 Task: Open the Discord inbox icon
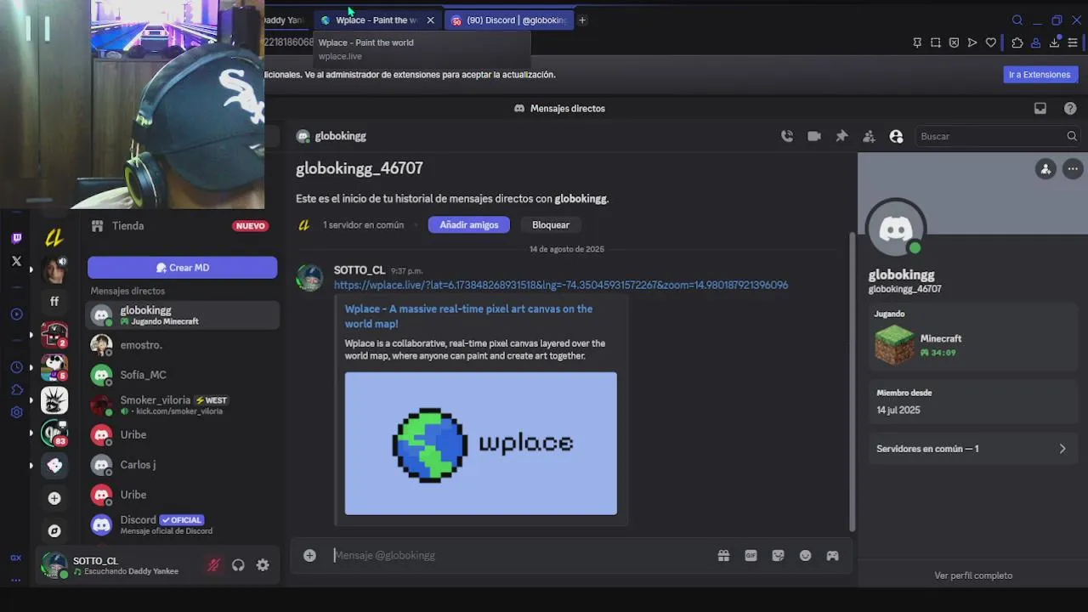point(1040,108)
